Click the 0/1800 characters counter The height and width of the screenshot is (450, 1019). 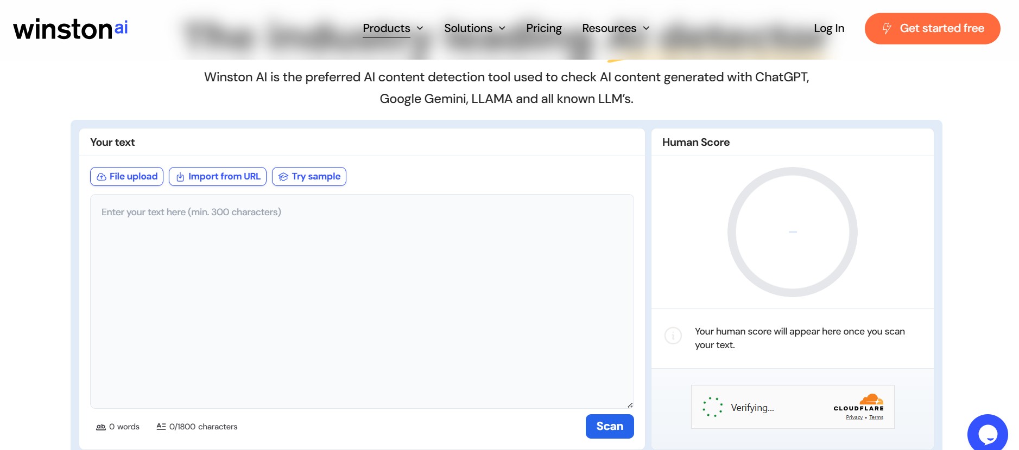coord(203,427)
